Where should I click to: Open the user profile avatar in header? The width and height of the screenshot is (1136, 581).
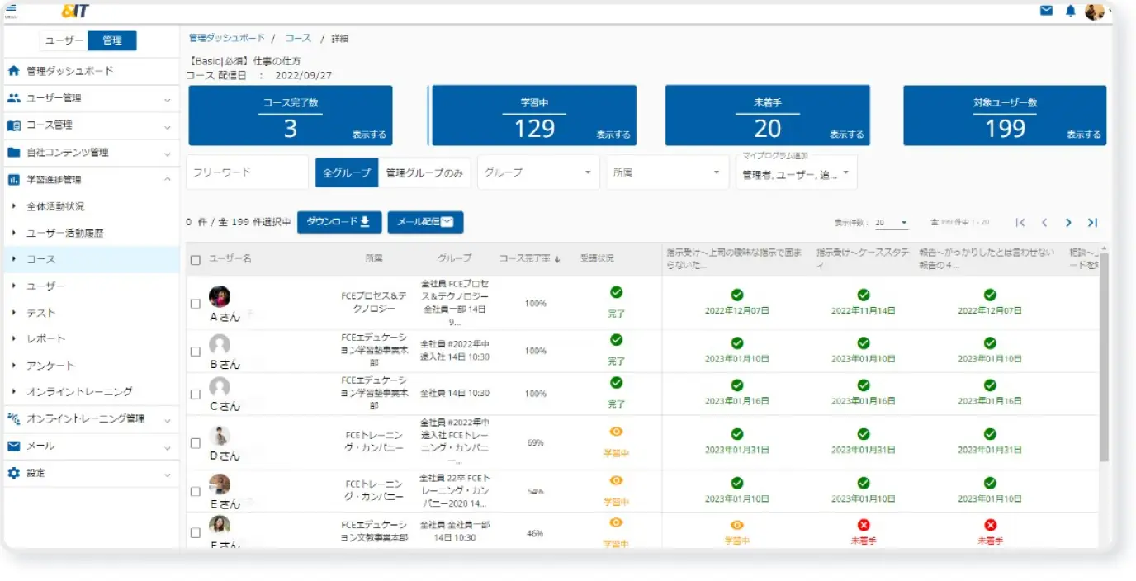[1095, 11]
